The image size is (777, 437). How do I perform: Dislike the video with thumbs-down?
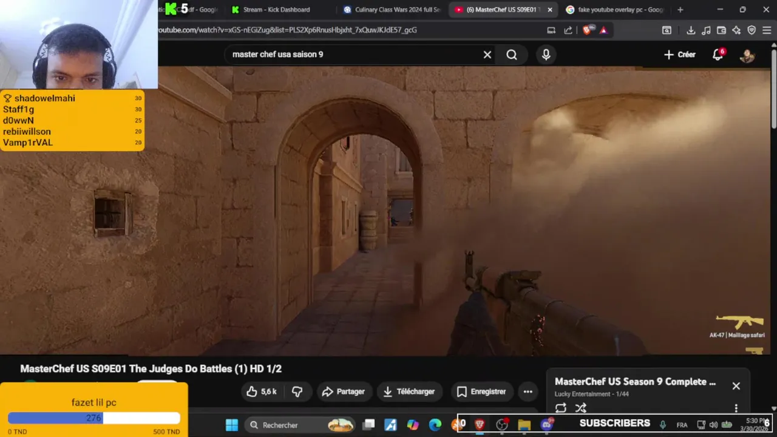pos(297,391)
